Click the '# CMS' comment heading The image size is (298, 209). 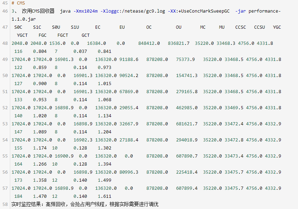(18, 3)
